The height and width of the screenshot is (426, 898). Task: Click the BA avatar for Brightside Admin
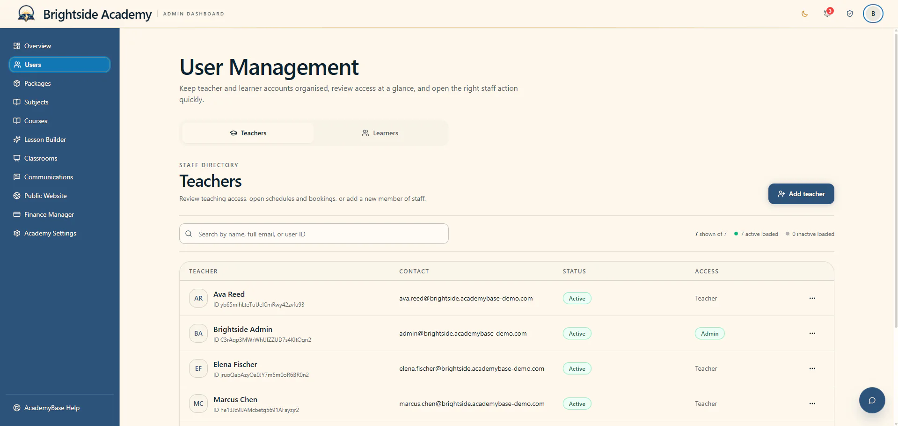[198, 333]
